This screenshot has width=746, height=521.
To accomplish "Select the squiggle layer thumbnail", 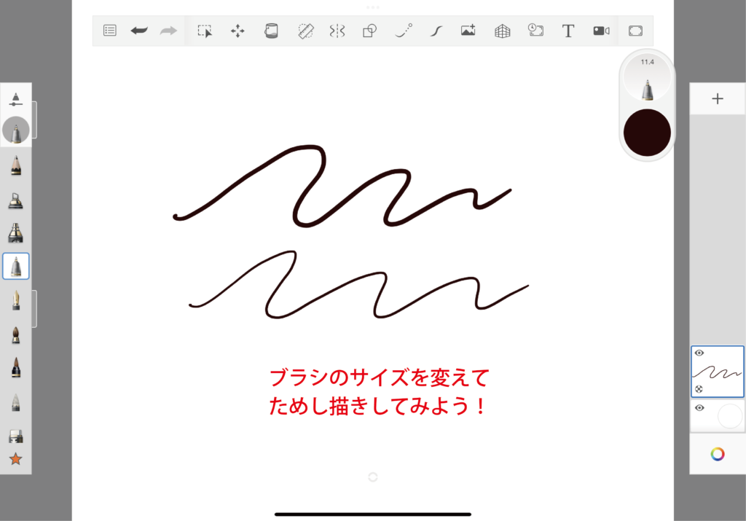I will [718, 372].
